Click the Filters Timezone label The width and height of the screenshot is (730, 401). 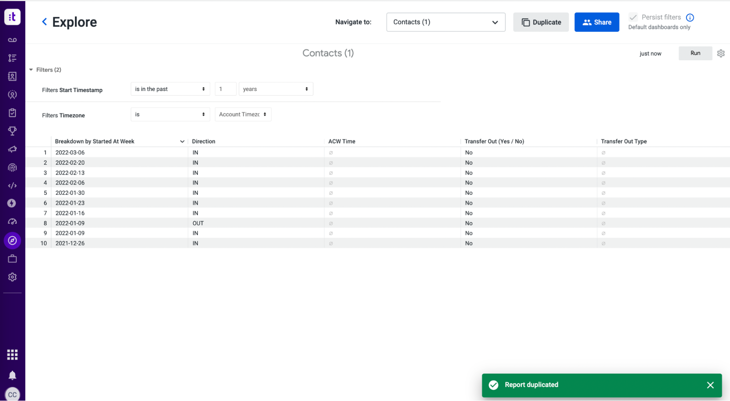(63, 116)
